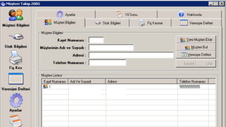
Task: Open Veresiye Defteri notebook icon in sidebar
Action: point(16,79)
